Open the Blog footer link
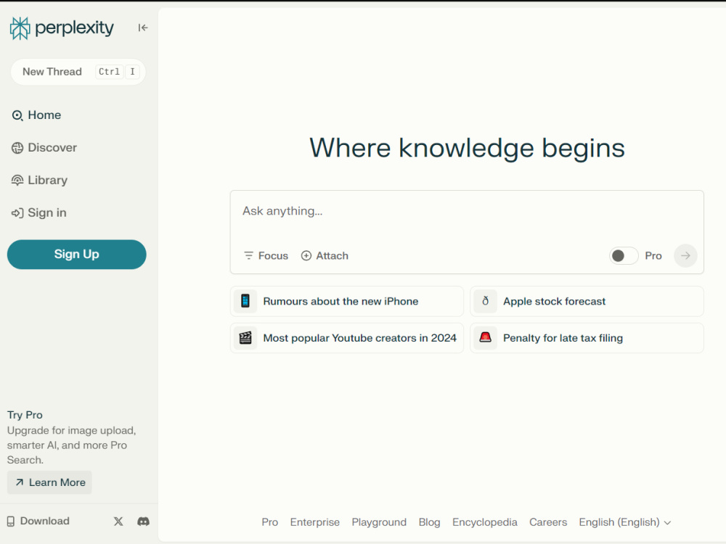The image size is (726, 544). click(429, 522)
